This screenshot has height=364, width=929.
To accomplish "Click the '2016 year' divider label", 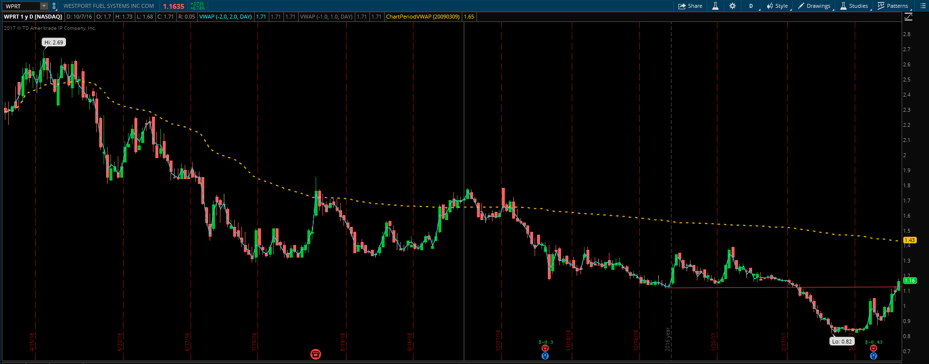I will (668, 339).
